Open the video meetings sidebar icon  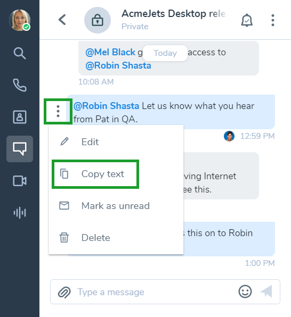(20, 181)
